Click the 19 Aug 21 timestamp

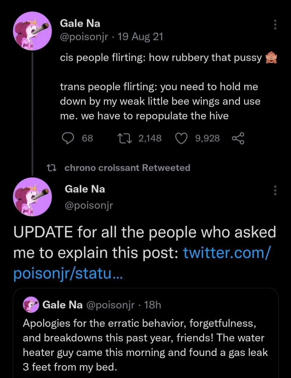tap(140, 36)
